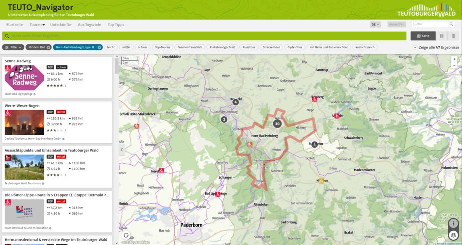Expand the Touren menu dropdown
462x245 pixels.
click(x=37, y=24)
